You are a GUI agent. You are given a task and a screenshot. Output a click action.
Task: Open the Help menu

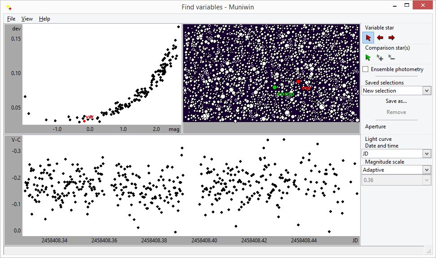pyautogui.click(x=44, y=19)
